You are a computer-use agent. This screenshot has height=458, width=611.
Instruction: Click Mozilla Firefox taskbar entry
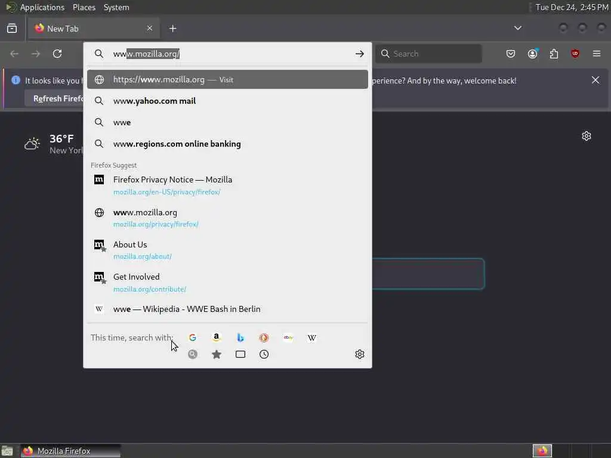click(x=70, y=451)
